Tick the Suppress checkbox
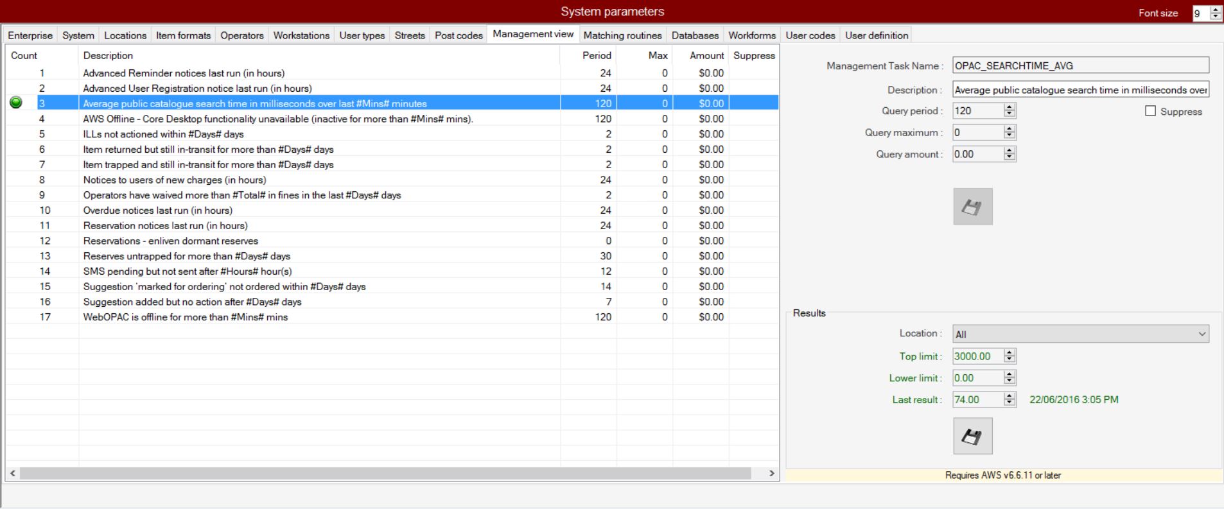 click(x=1150, y=111)
